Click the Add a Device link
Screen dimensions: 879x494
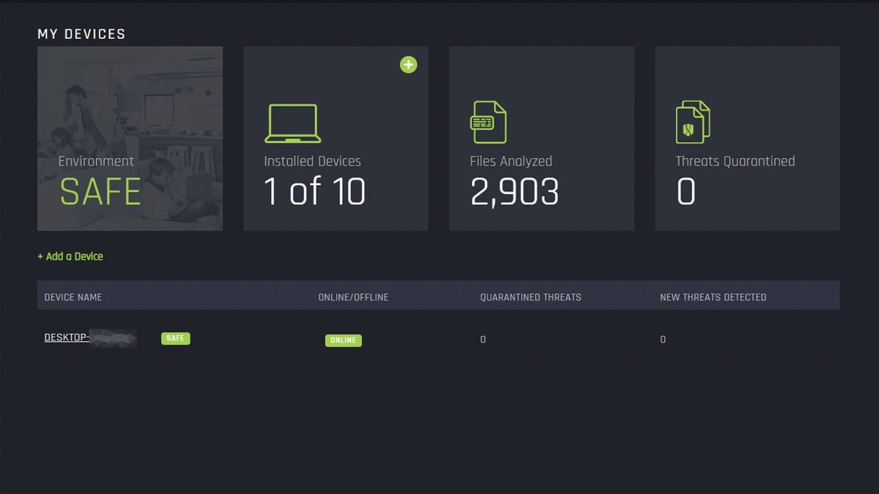[x=70, y=256]
